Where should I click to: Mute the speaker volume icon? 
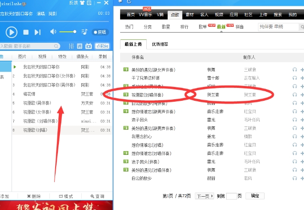(x=53, y=32)
